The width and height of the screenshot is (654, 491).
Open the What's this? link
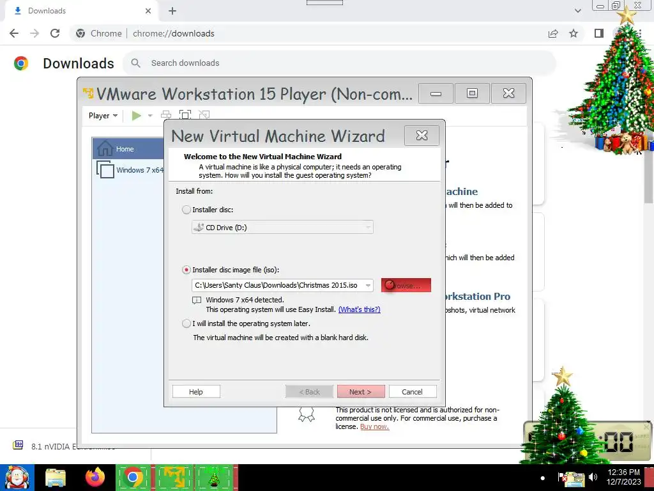359,309
